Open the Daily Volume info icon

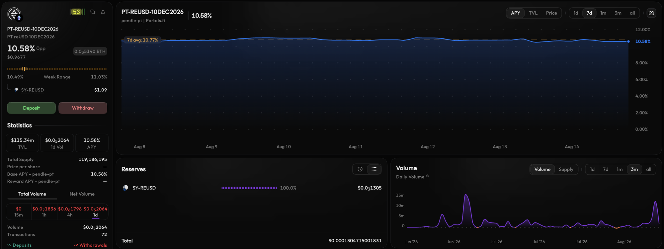[x=428, y=176]
